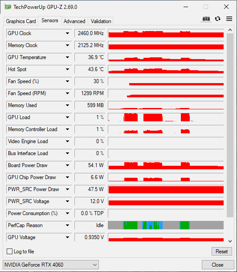Open the hamburger menu icon
This screenshot has width=237, height=272.
point(229,19)
